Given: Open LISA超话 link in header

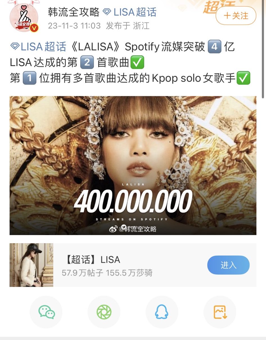Looking at the screenshot, I should pyautogui.click(x=135, y=12).
